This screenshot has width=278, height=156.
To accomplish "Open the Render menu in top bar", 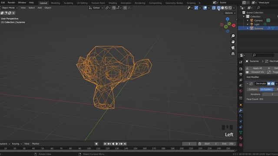I will pyautogui.click(x=11, y=3).
